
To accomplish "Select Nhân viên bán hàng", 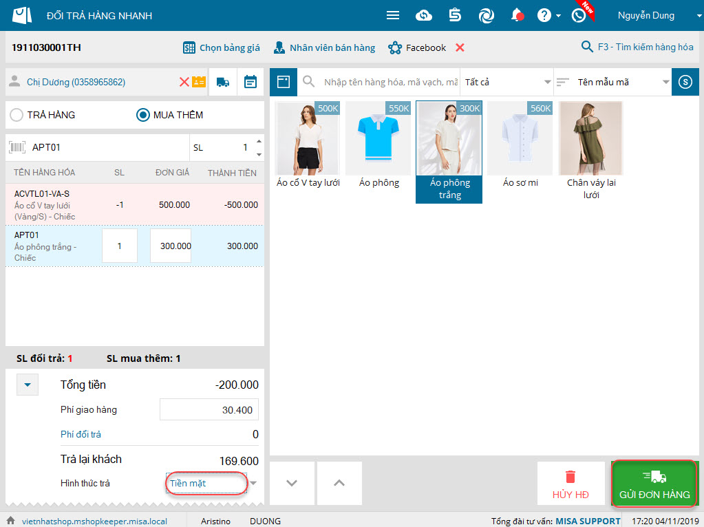I will pos(324,47).
